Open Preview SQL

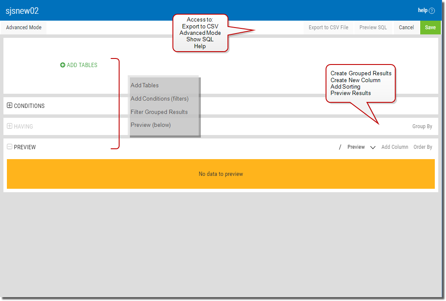click(373, 28)
